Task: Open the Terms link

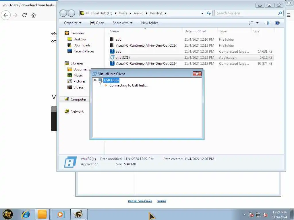Action: [161, 201]
